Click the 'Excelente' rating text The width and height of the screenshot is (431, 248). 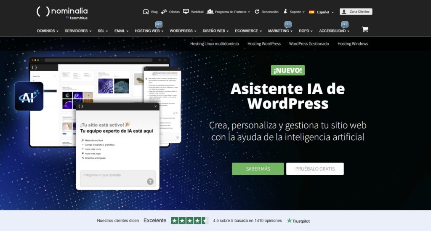point(155,221)
